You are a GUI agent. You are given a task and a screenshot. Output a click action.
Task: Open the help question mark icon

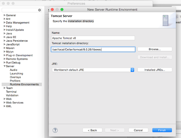(x=55, y=130)
